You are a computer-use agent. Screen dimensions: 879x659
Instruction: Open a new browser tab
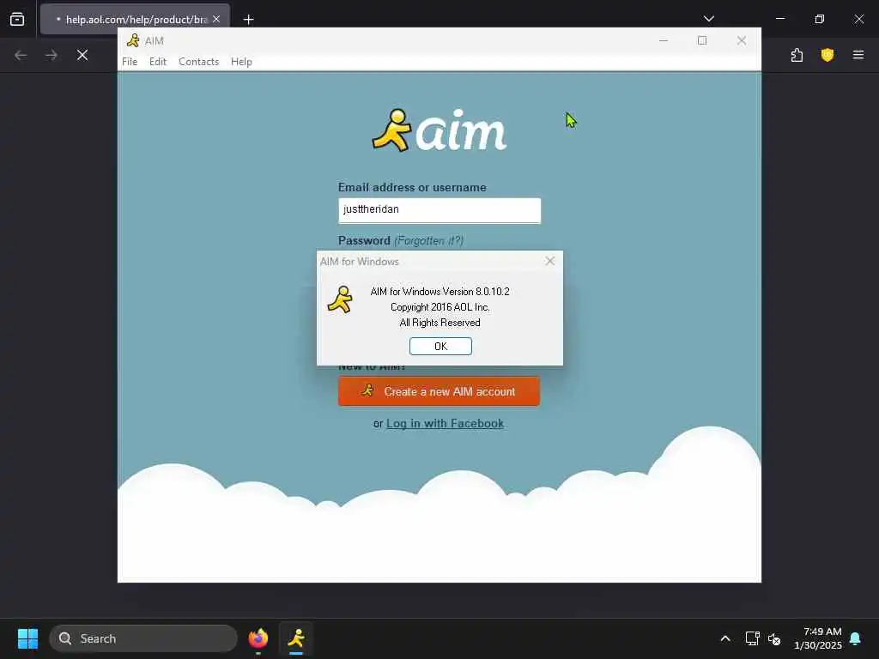click(248, 20)
